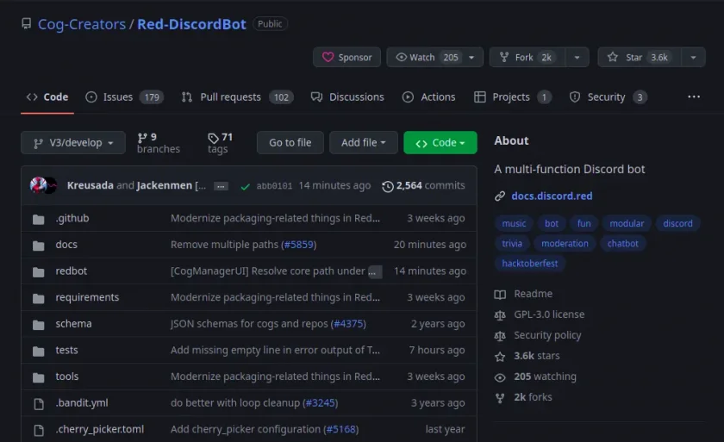Open Kreusada's profile from latest commit
The width and height of the screenshot is (724, 442).
(x=90, y=185)
